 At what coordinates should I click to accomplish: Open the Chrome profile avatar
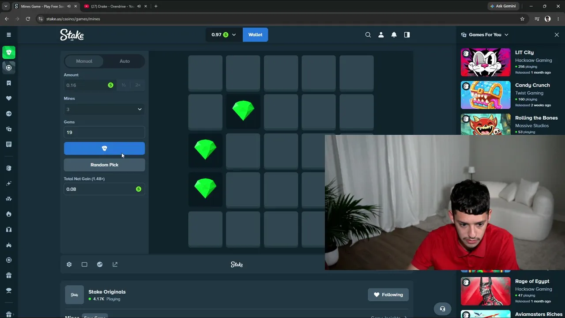tap(547, 19)
